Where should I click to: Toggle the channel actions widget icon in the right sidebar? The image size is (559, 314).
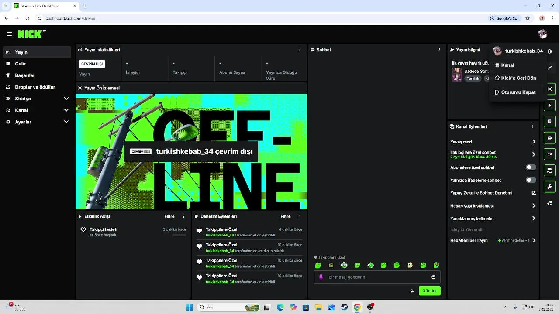pyautogui.click(x=550, y=170)
